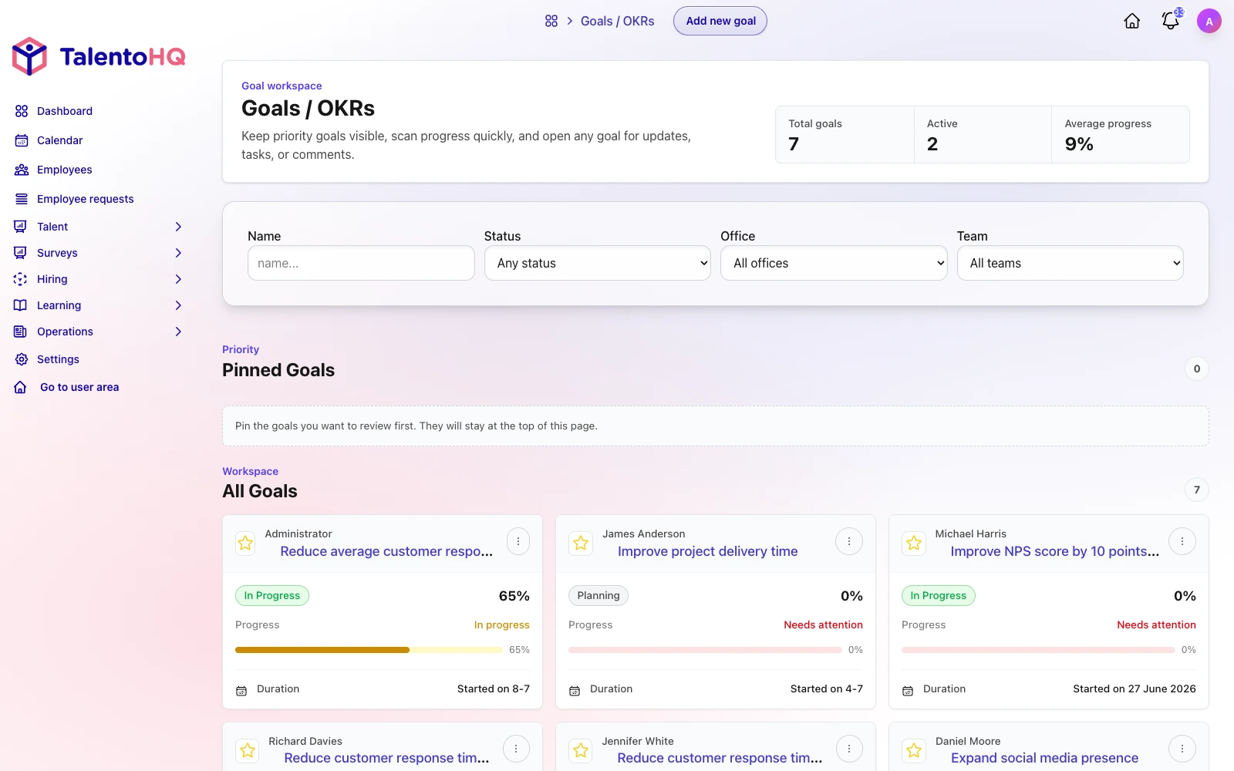Click the Surveys sidebar icon

(21, 253)
